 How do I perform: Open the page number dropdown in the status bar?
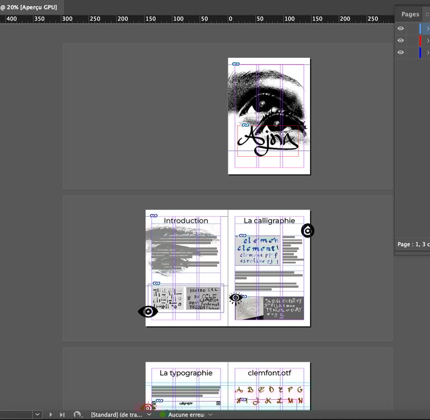click(x=38, y=414)
